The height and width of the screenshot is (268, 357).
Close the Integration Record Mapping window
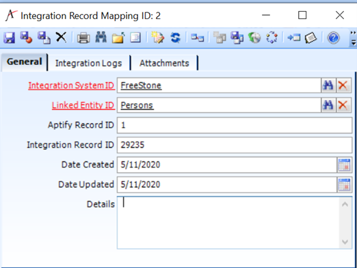(340, 15)
